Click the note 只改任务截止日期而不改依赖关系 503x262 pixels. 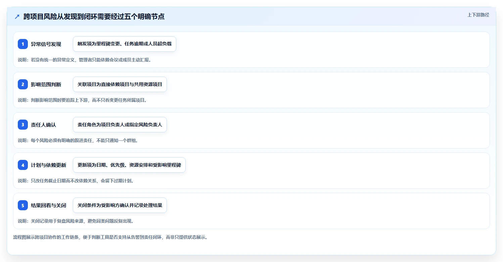pos(76,181)
